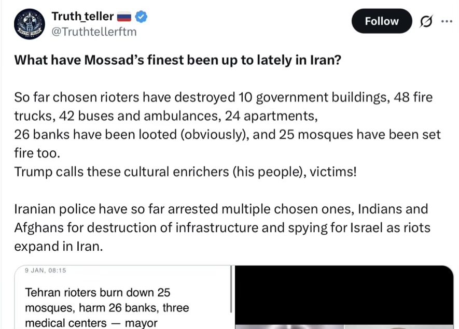Click the line starting "So far chosen rioters"
Image resolution: width=459 pixels, height=329 pixels.
tap(223, 97)
